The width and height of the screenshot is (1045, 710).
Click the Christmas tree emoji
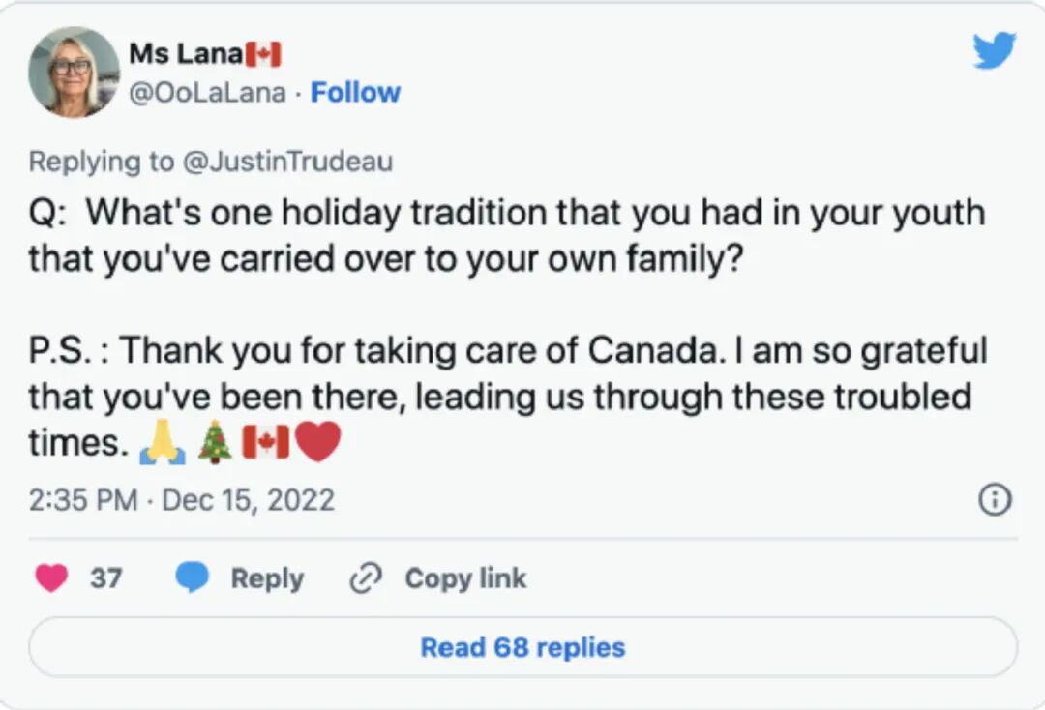coord(214,443)
